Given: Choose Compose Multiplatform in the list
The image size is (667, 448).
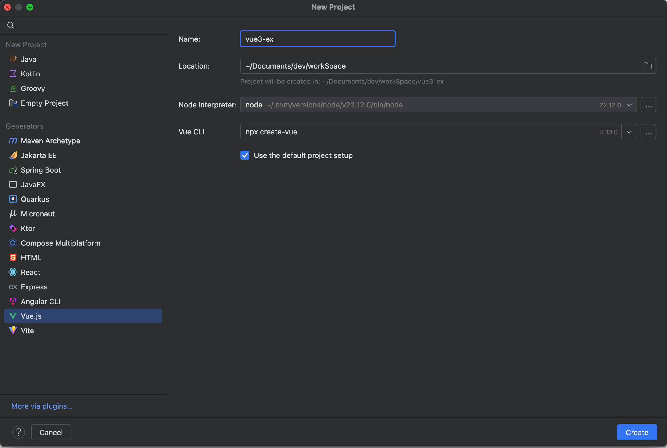Looking at the screenshot, I should [x=60, y=243].
